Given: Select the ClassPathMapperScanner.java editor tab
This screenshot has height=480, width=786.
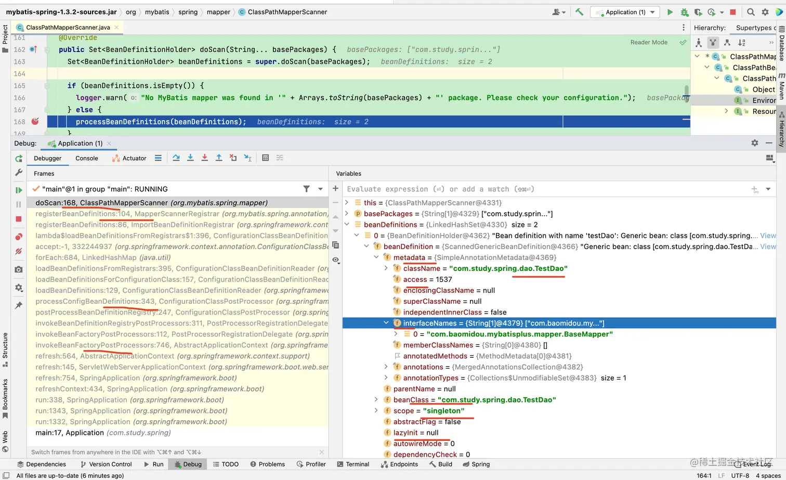Looking at the screenshot, I should [68, 28].
